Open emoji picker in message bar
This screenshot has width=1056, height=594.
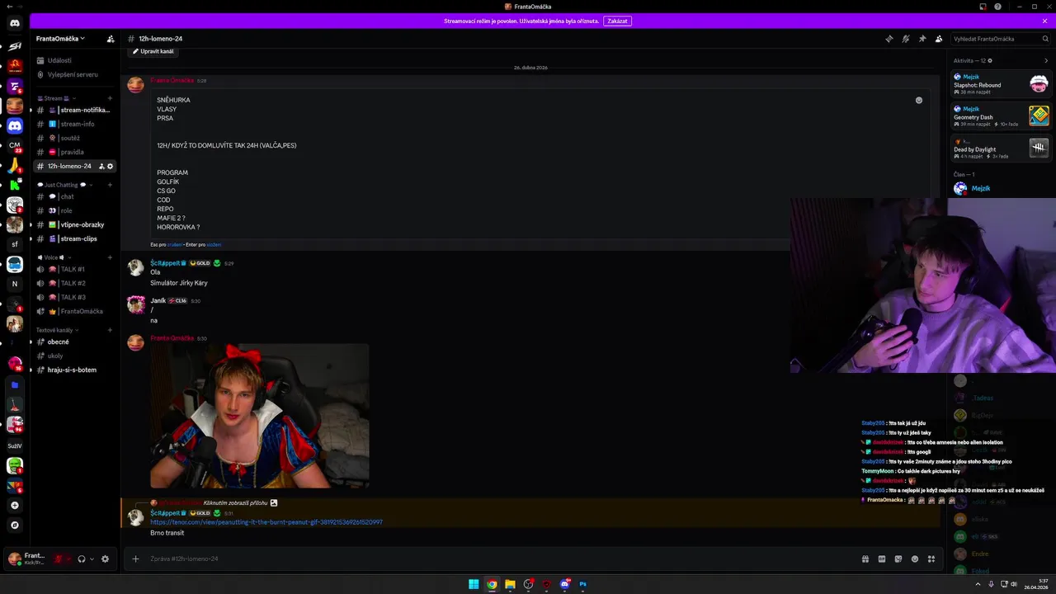click(x=915, y=559)
